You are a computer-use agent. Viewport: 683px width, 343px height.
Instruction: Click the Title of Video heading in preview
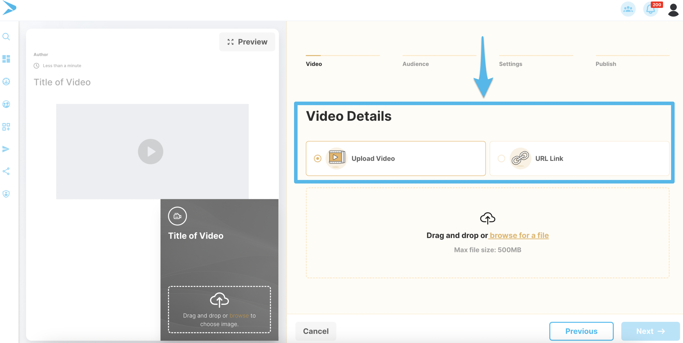point(62,82)
